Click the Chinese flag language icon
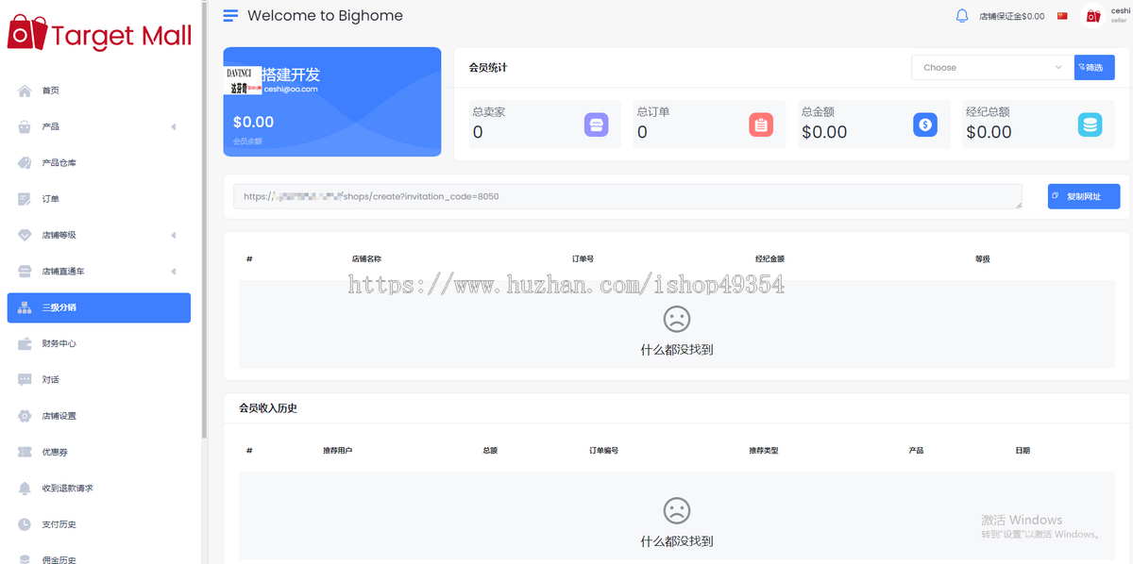 click(x=1062, y=16)
